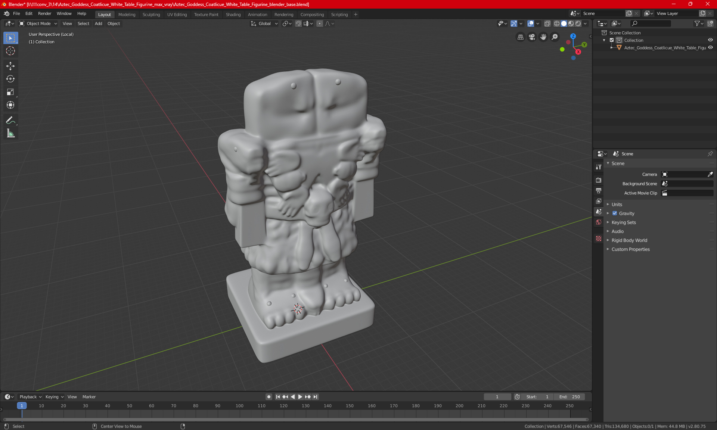Click the camera eyedropper icon
Screen dimensions: 717x430
(710, 174)
